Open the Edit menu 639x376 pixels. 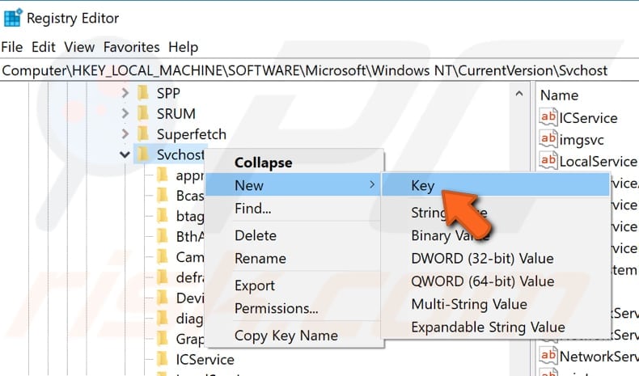tap(43, 47)
